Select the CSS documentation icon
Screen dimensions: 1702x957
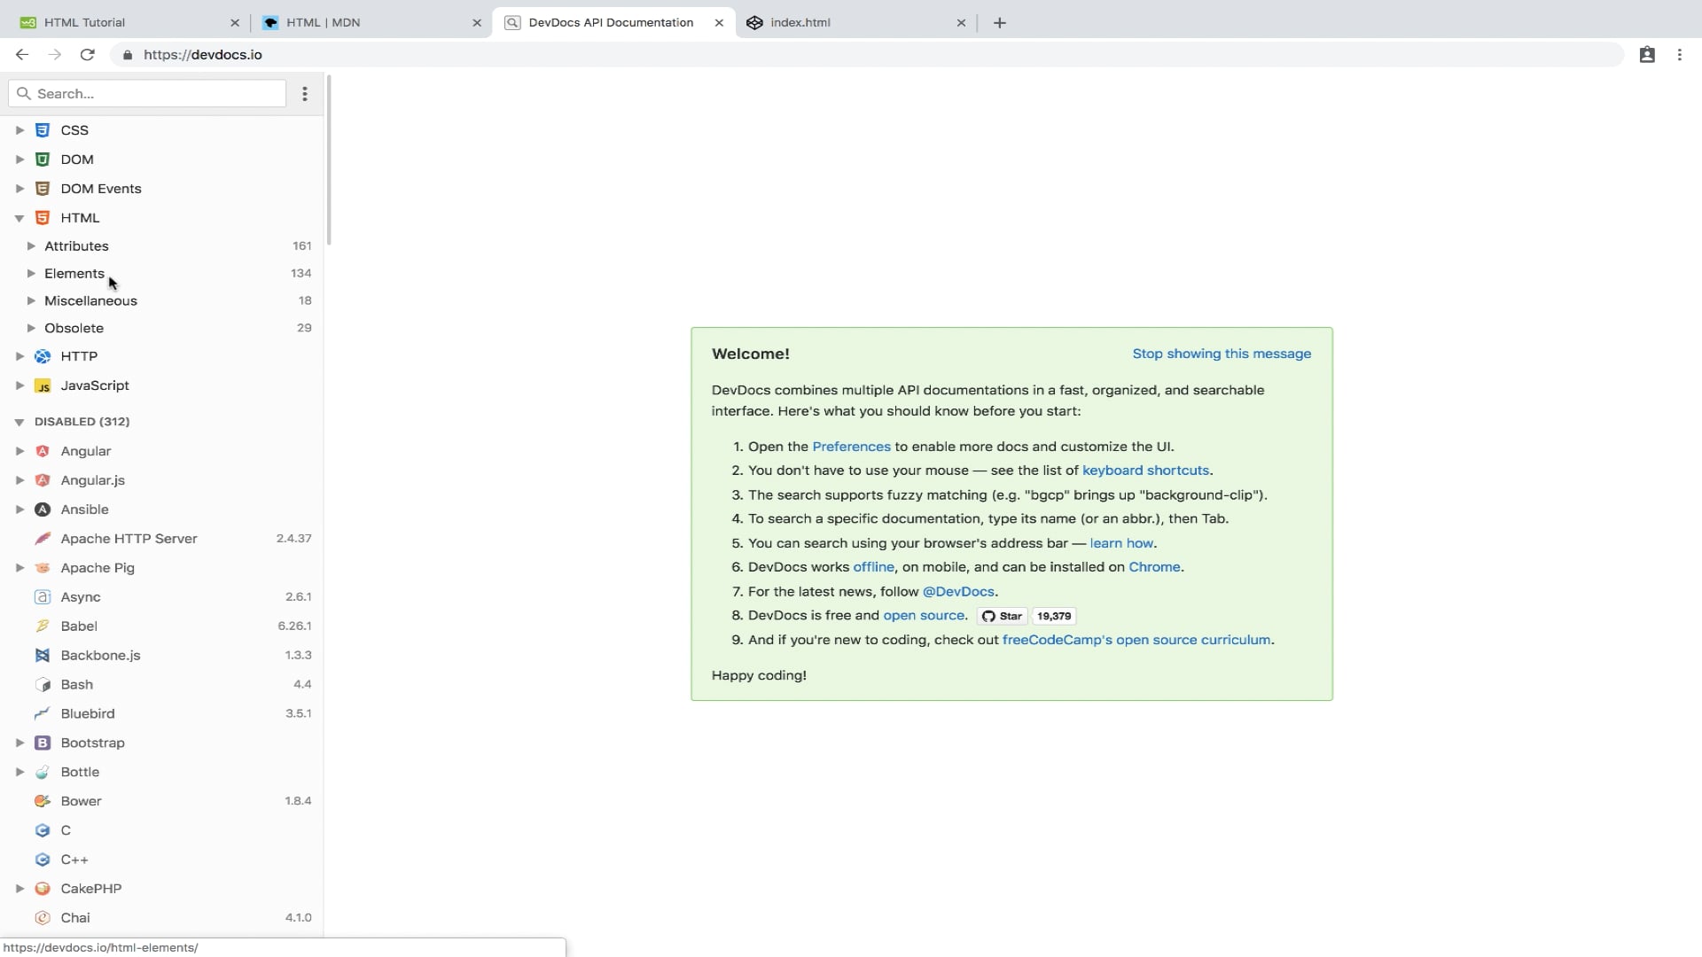[43, 129]
